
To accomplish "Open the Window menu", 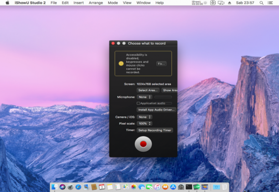I will tap(144, 3).
